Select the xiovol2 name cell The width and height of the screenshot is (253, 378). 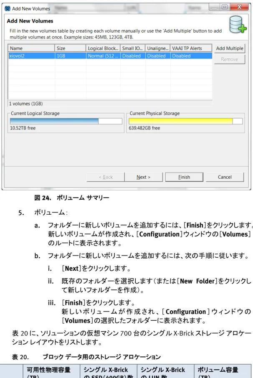[x=31, y=56]
